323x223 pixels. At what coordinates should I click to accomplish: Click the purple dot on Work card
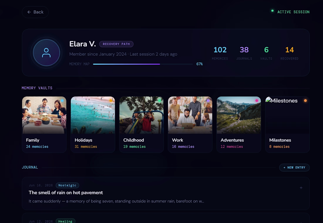coord(208,101)
